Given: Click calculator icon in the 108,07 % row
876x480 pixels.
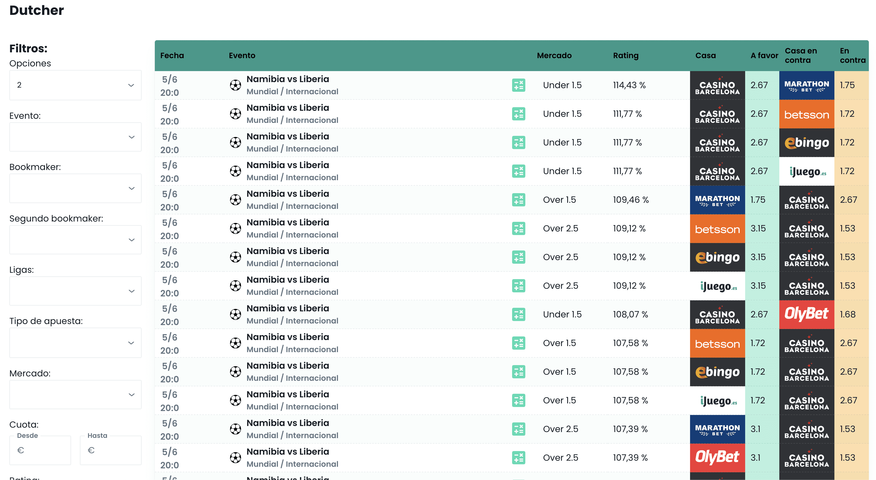Looking at the screenshot, I should click(518, 314).
